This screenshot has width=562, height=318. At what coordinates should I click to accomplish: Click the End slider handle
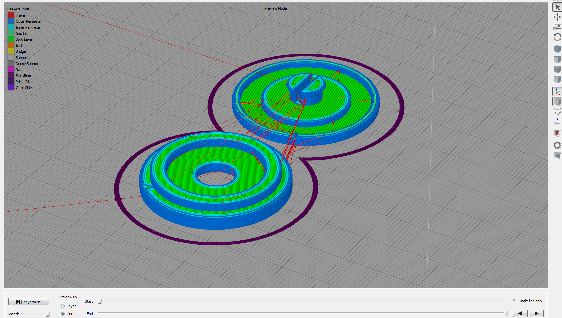click(x=506, y=313)
